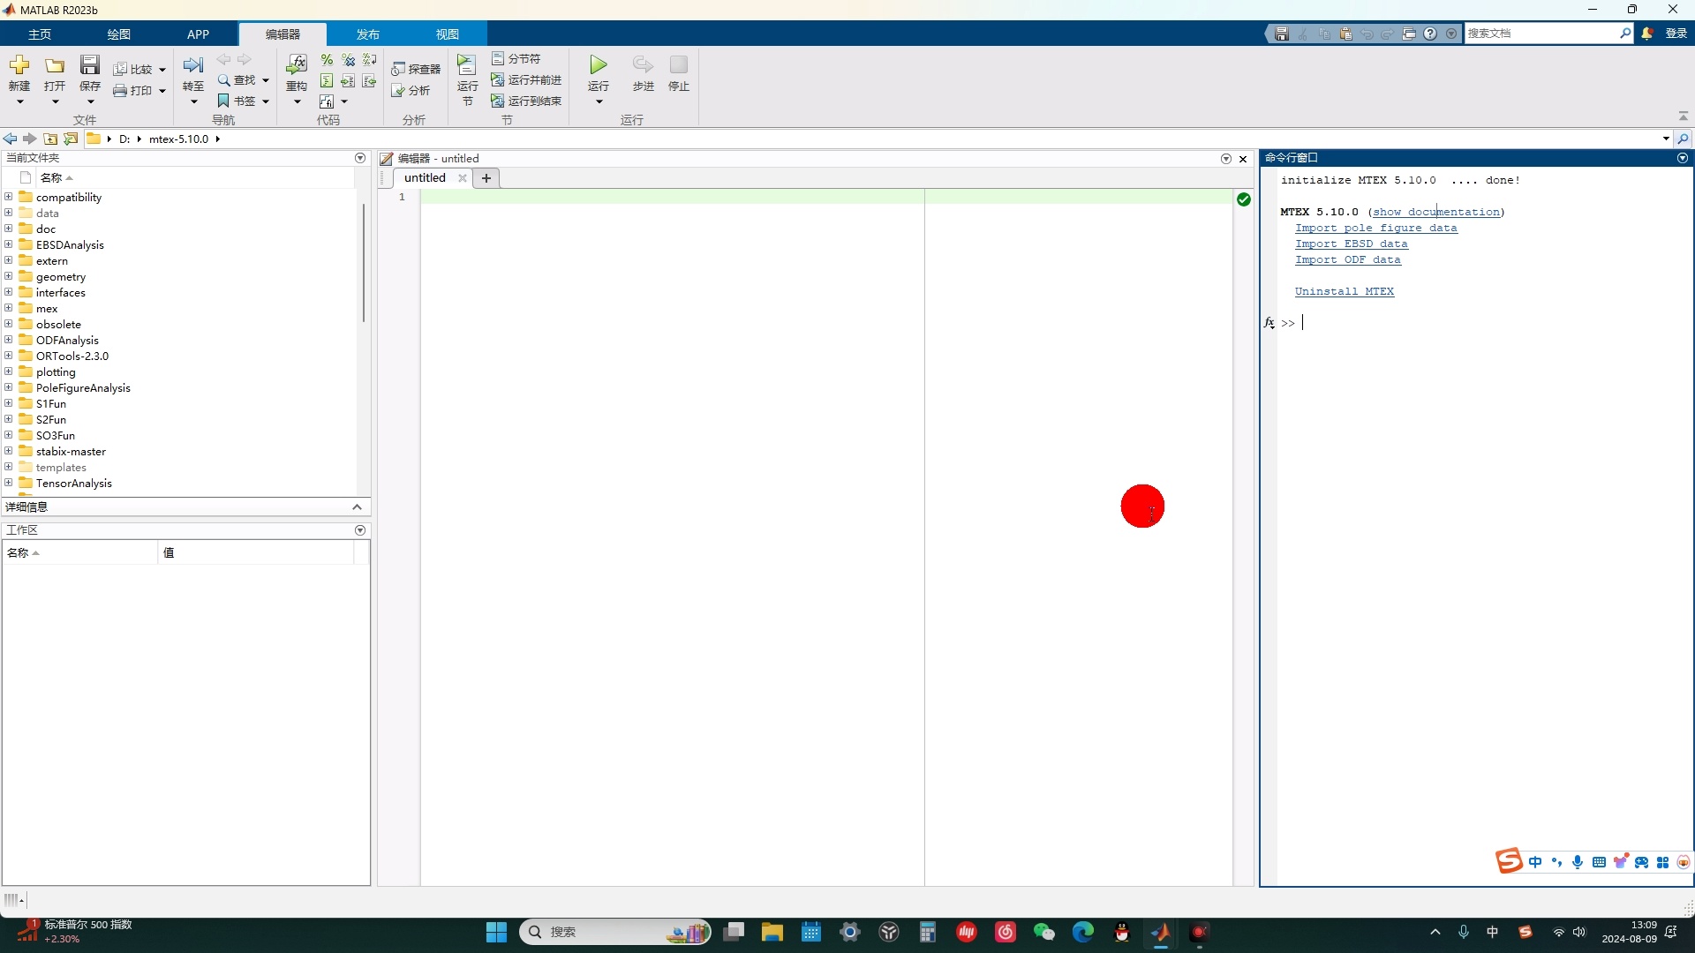The image size is (1695, 953).
Task: Open the 打印 (Print) dropdown arrow
Action: coord(162,91)
